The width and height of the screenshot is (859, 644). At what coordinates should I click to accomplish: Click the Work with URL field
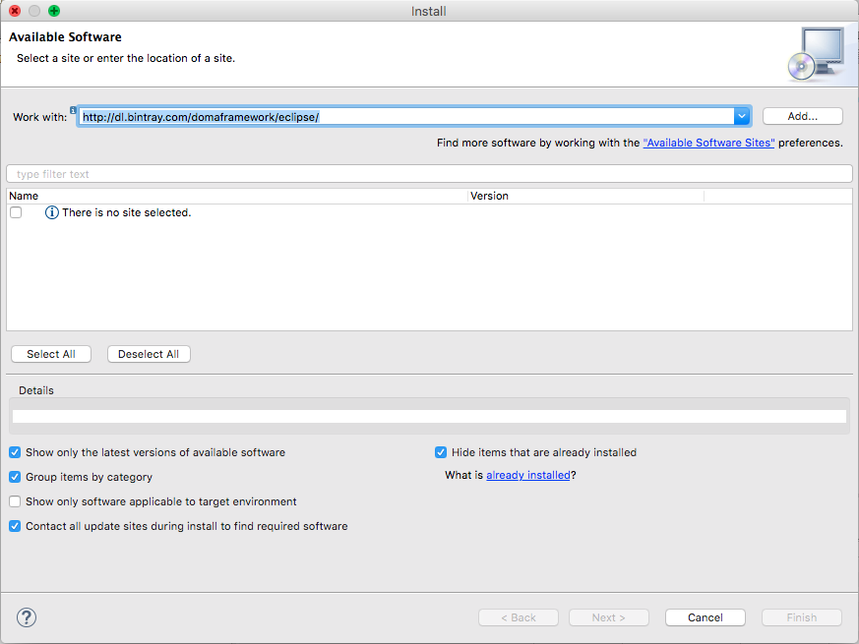[406, 117]
